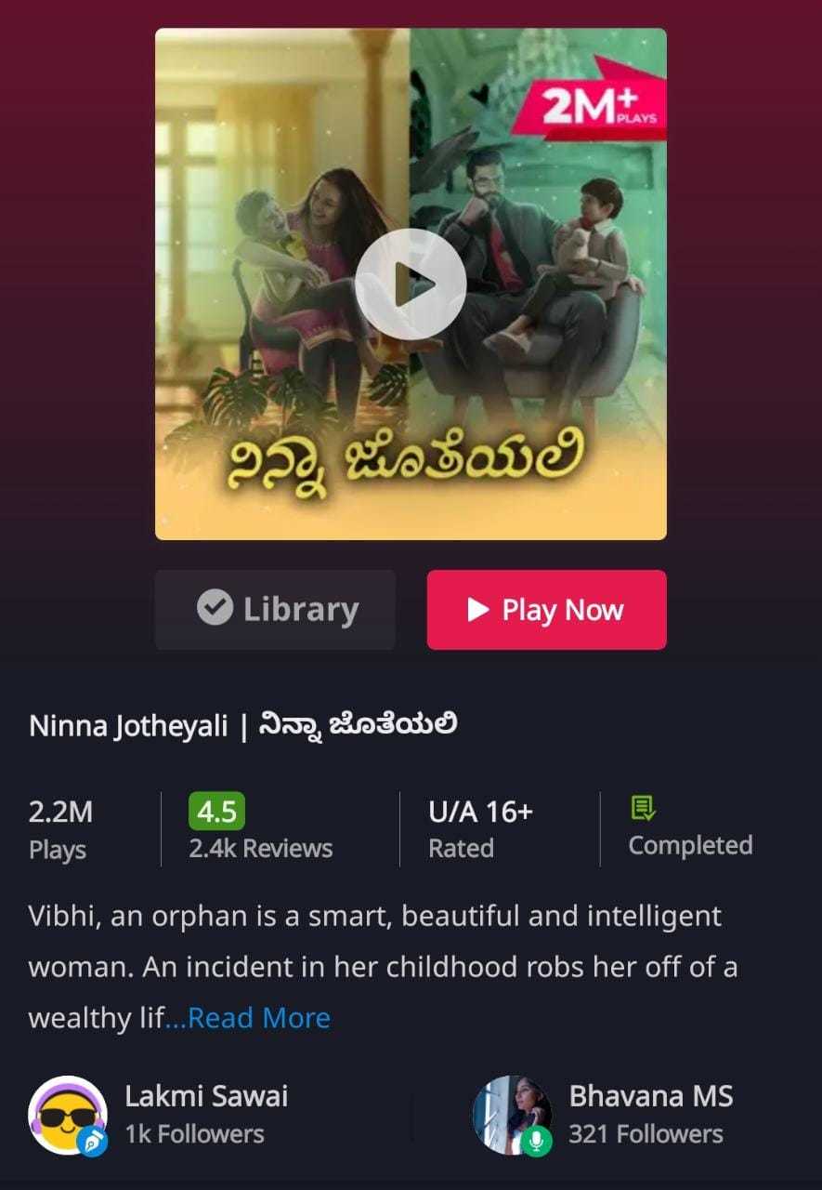Click the green microphone narrator badge
The height and width of the screenshot is (1190, 822).
[536, 1141]
